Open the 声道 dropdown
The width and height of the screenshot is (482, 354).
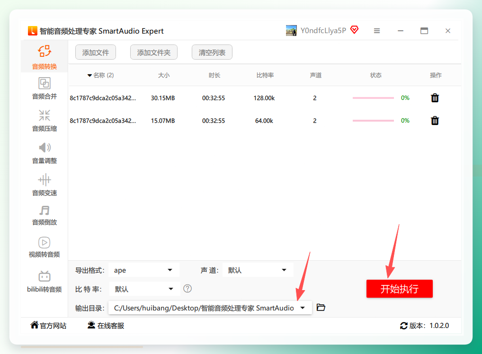[258, 270]
